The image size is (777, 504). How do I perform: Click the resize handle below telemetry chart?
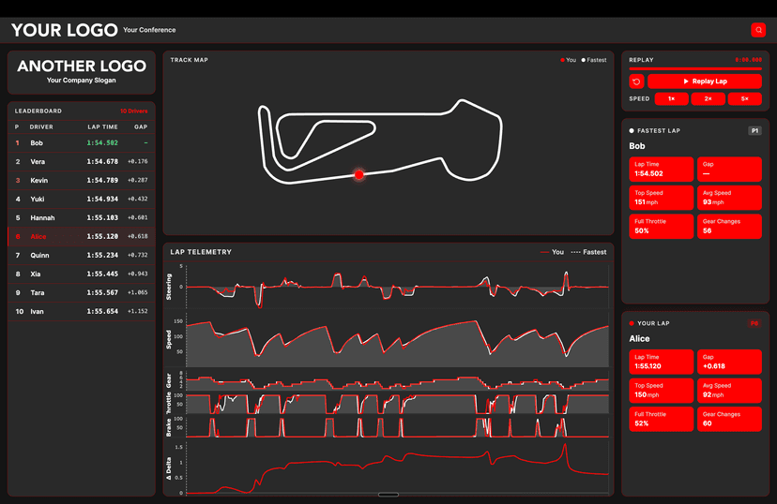388,495
